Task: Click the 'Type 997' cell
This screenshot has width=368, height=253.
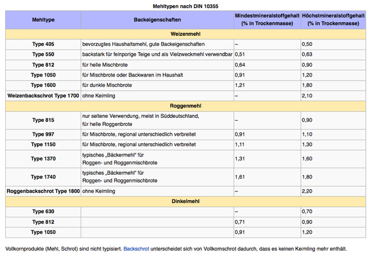Action: [x=43, y=135]
